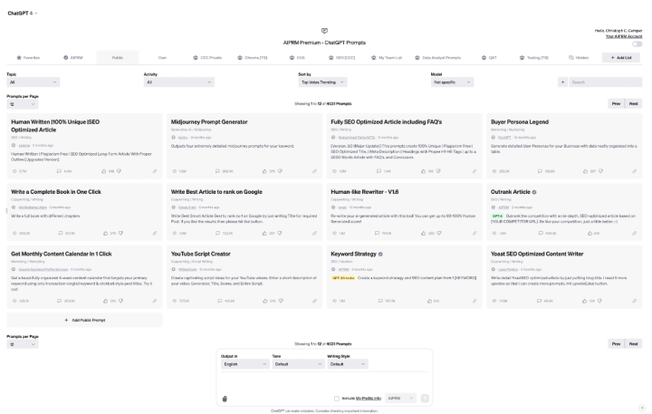Click into the prompt Search field

pos(605,82)
